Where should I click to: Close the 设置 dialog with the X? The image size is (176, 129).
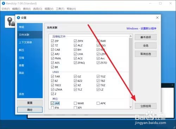pyautogui.click(x=157, y=18)
